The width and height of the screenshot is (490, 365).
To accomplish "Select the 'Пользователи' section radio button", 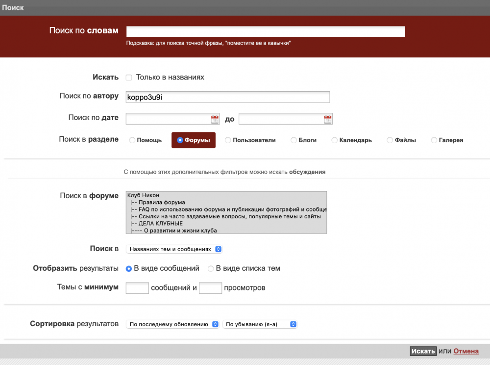I will [x=228, y=140].
